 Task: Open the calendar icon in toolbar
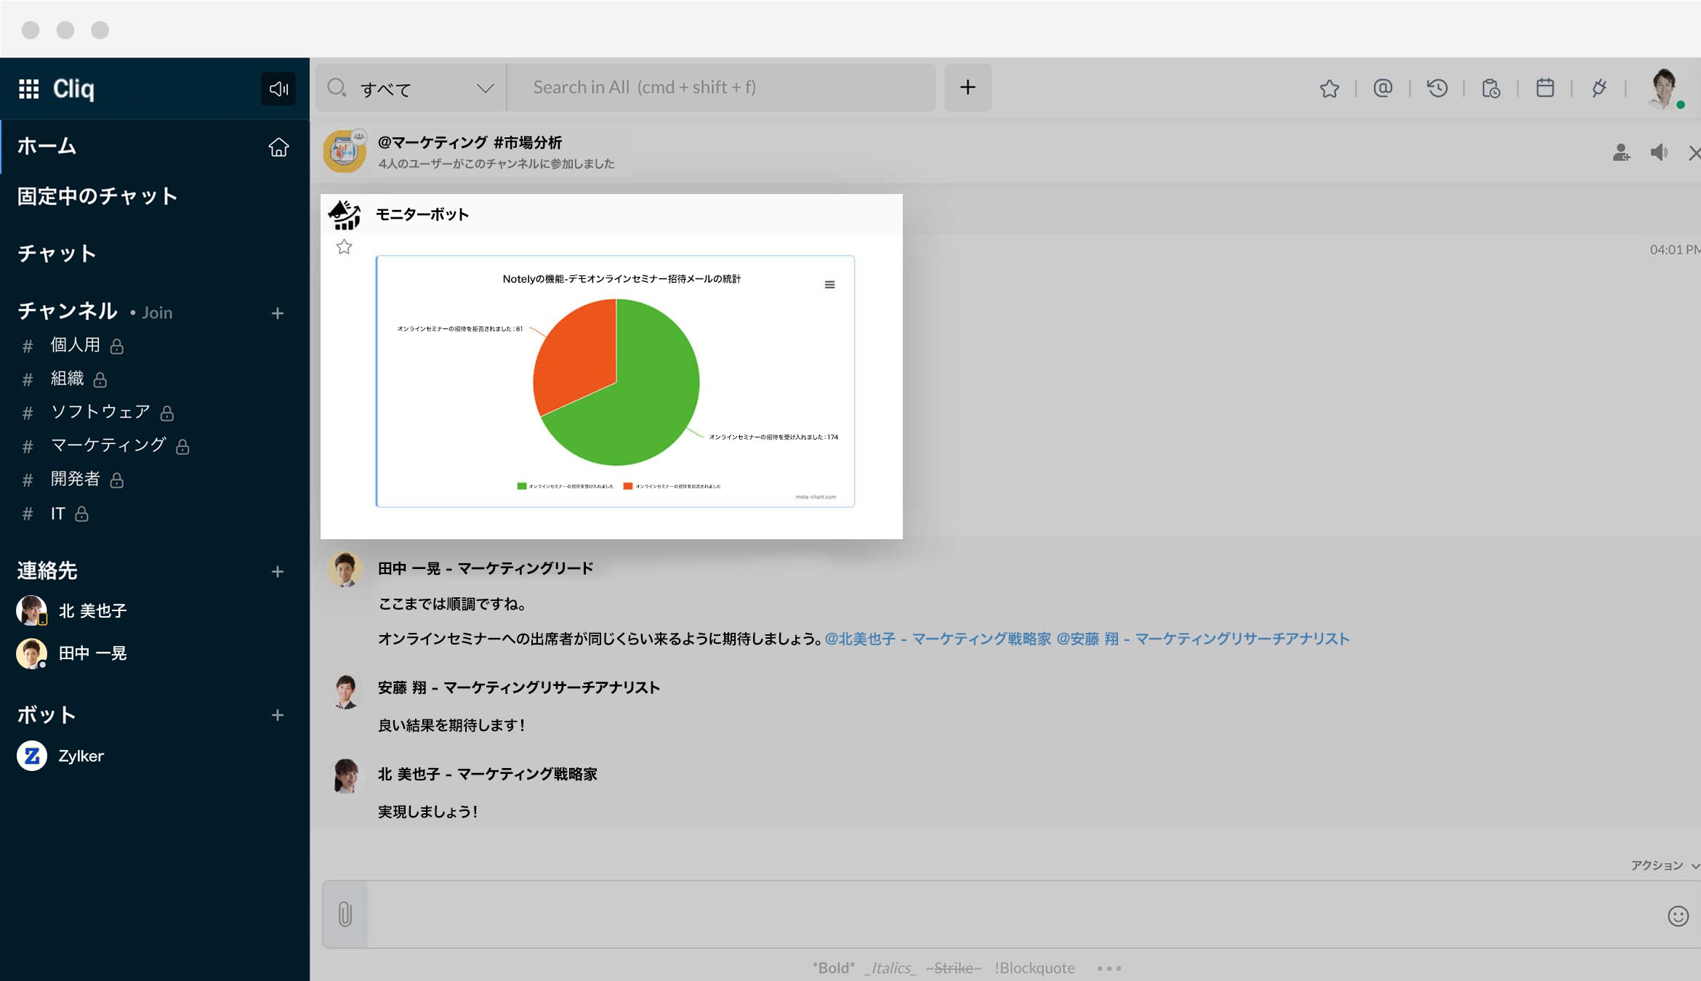pos(1545,89)
